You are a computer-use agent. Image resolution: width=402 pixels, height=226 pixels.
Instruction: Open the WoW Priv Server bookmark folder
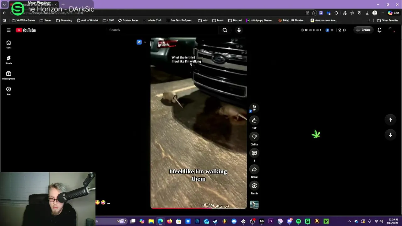click(24, 20)
